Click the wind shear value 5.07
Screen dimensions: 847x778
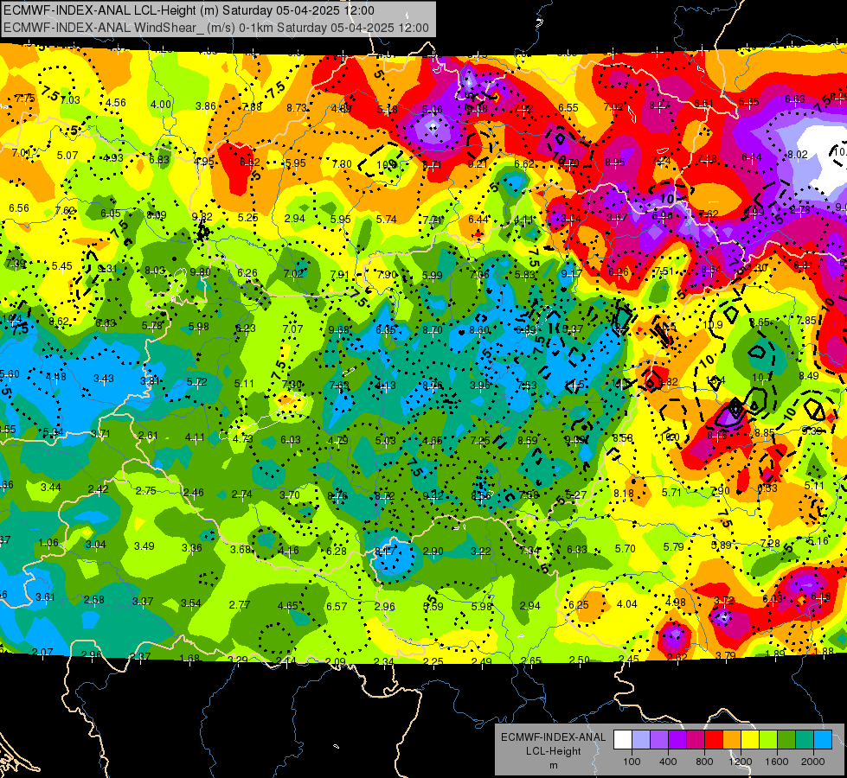67,156
